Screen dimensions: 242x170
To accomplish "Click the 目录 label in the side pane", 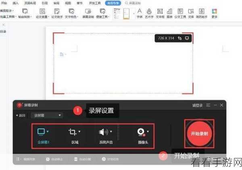I will coord(3,31).
